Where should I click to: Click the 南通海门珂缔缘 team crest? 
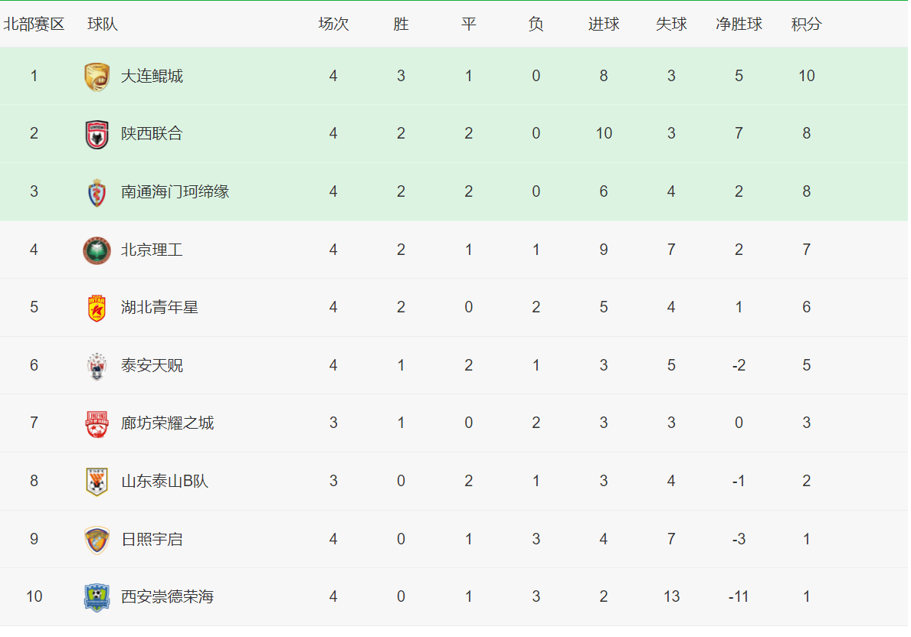[x=97, y=192]
